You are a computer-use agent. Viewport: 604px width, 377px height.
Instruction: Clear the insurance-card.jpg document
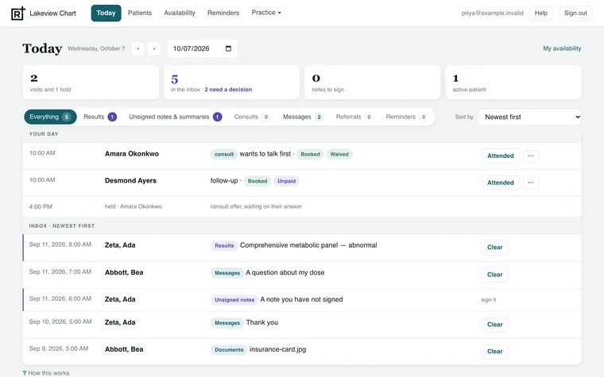494,352
